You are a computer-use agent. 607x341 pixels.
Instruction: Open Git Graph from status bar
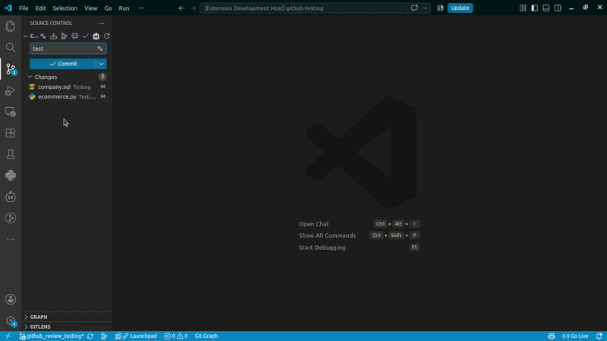click(x=206, y=336)
